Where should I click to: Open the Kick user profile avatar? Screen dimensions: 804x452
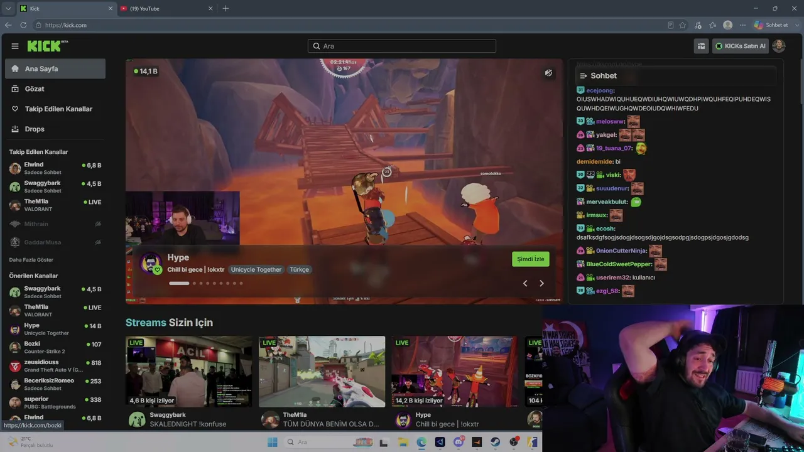pyautogui.click(x=778, y=46)
